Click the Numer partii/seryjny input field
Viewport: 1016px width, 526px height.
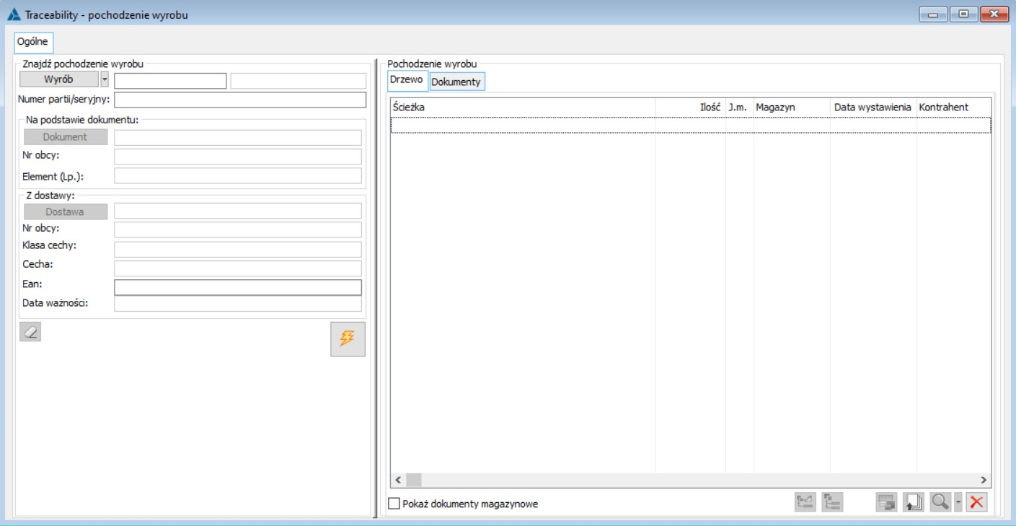click(x=240, y=100)
